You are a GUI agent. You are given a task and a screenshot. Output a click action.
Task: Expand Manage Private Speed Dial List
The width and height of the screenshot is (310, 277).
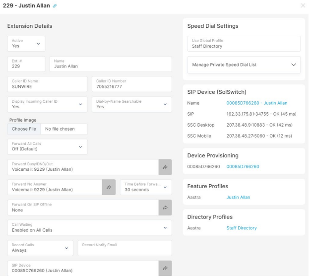[x=244, y=65]
